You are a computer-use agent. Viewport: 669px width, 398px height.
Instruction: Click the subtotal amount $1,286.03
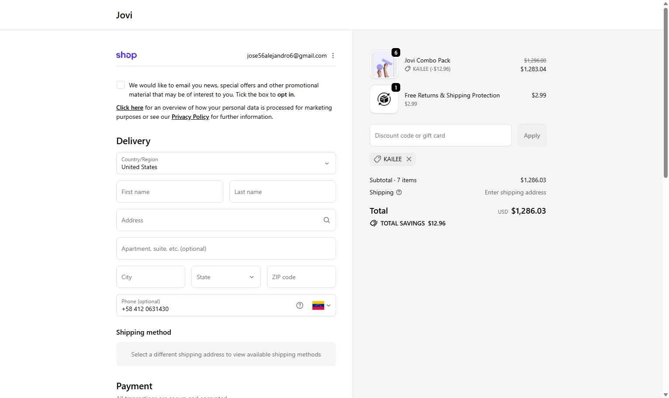point(533,180)
